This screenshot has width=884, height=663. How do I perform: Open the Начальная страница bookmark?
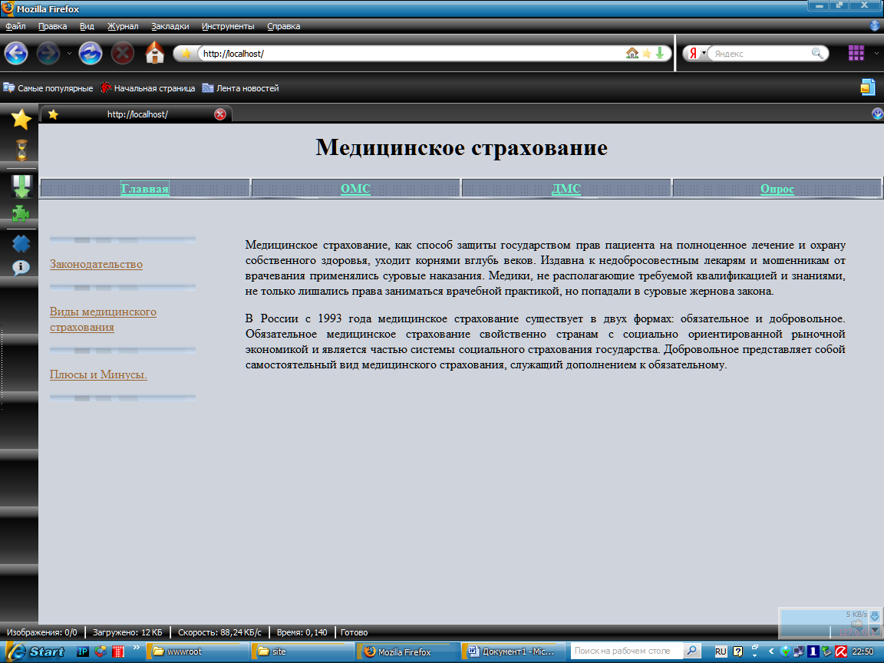(147, 88)
